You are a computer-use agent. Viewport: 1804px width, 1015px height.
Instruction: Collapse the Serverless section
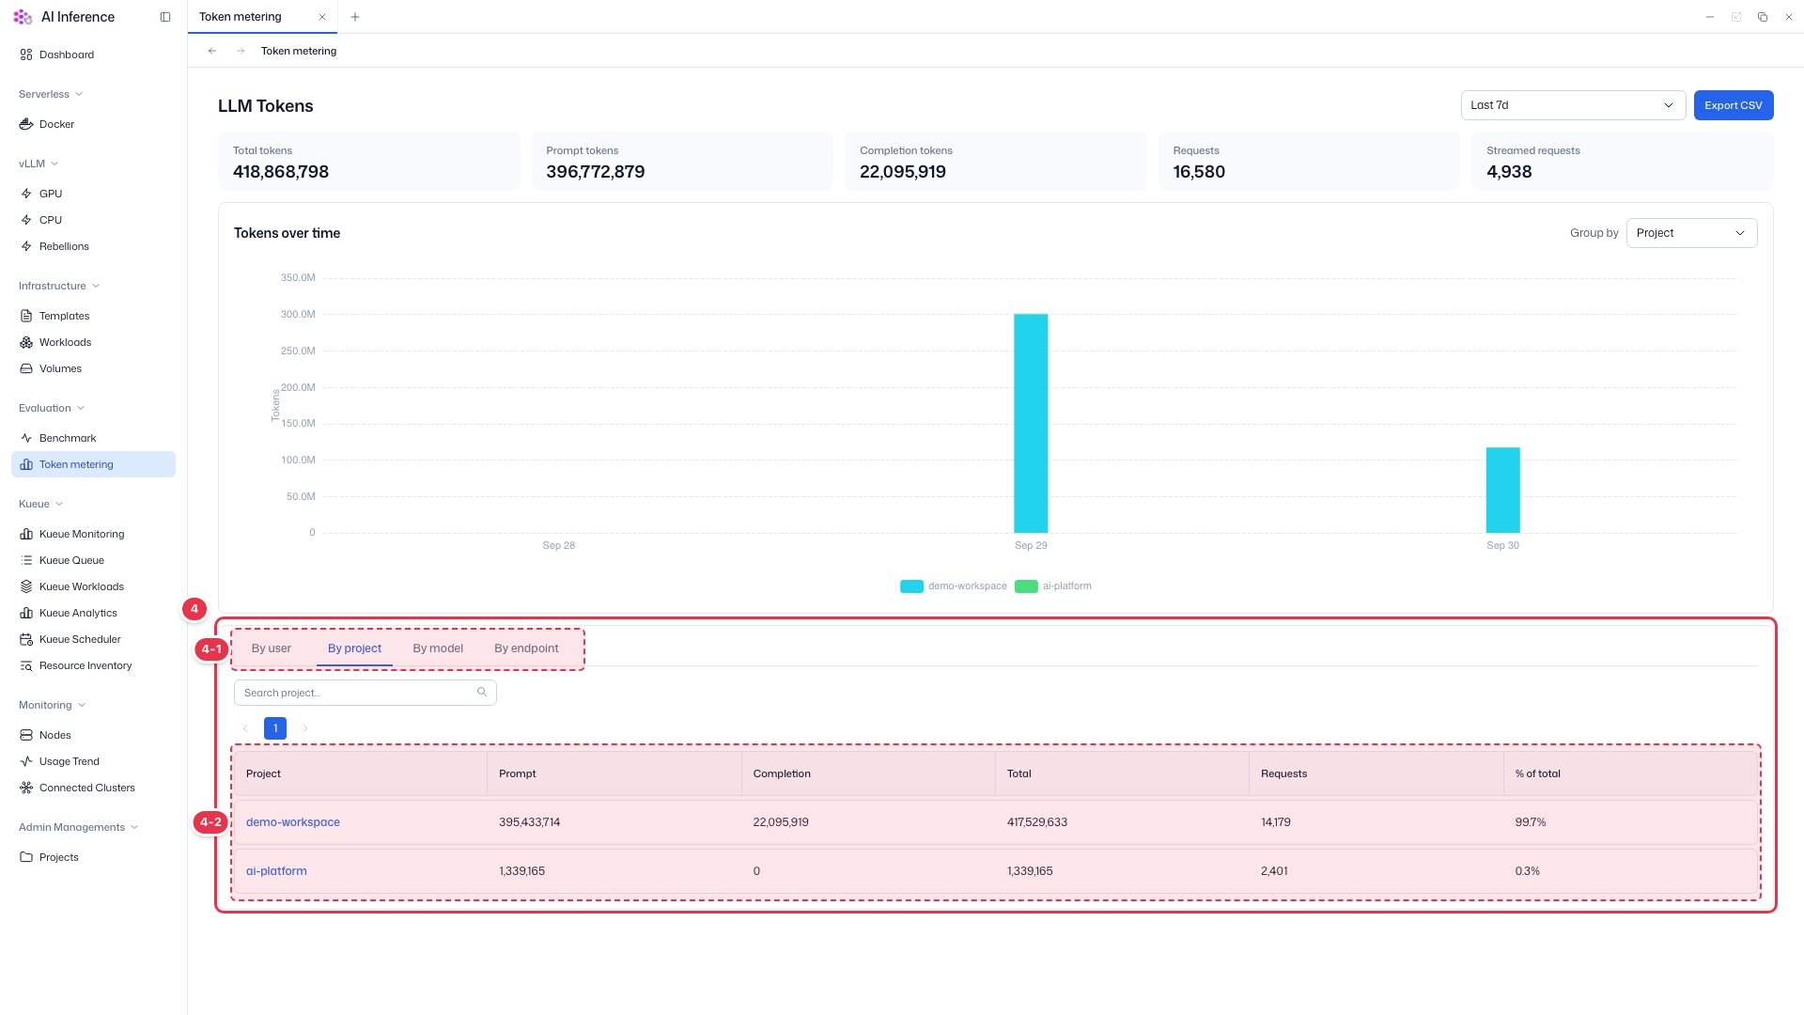[x=51, y=94]
